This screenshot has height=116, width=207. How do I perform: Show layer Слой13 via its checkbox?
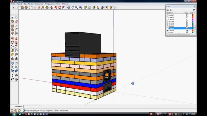pyautogui.click(x=187, y=24)
